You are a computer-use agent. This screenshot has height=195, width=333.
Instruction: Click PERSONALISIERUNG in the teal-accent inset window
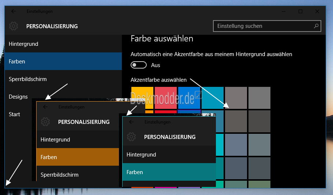pyautogui.click(x=170, y=137)
